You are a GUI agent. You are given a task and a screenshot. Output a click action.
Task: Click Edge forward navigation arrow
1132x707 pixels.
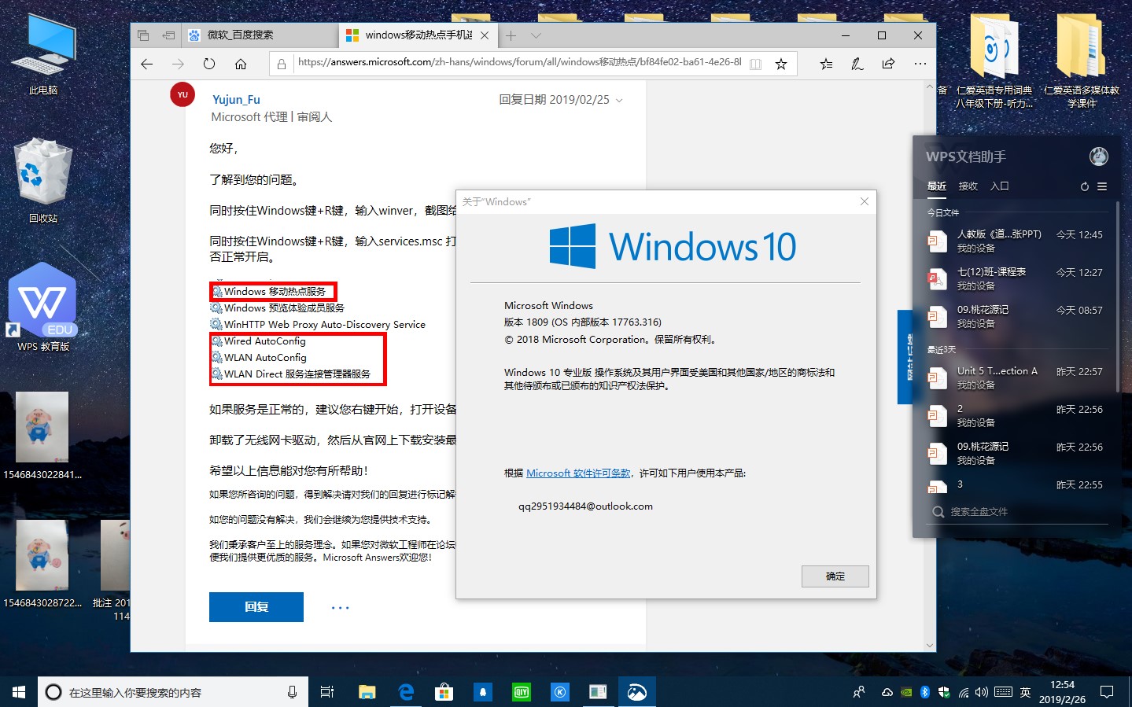click(178, 64)
